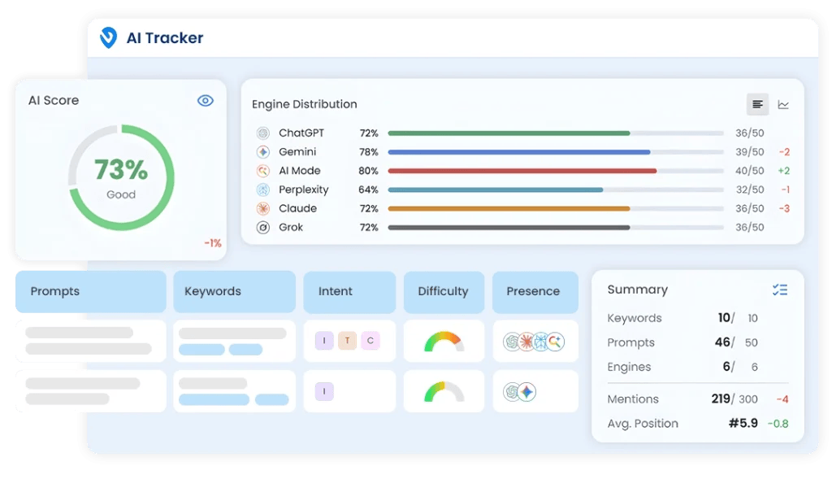
Task: Click the I intent badge in second row
Action: tap(324, 391)
